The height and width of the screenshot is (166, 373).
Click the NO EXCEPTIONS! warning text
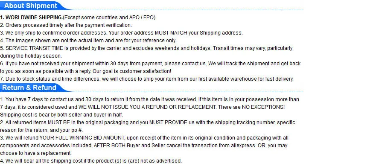tap(263, 107)
